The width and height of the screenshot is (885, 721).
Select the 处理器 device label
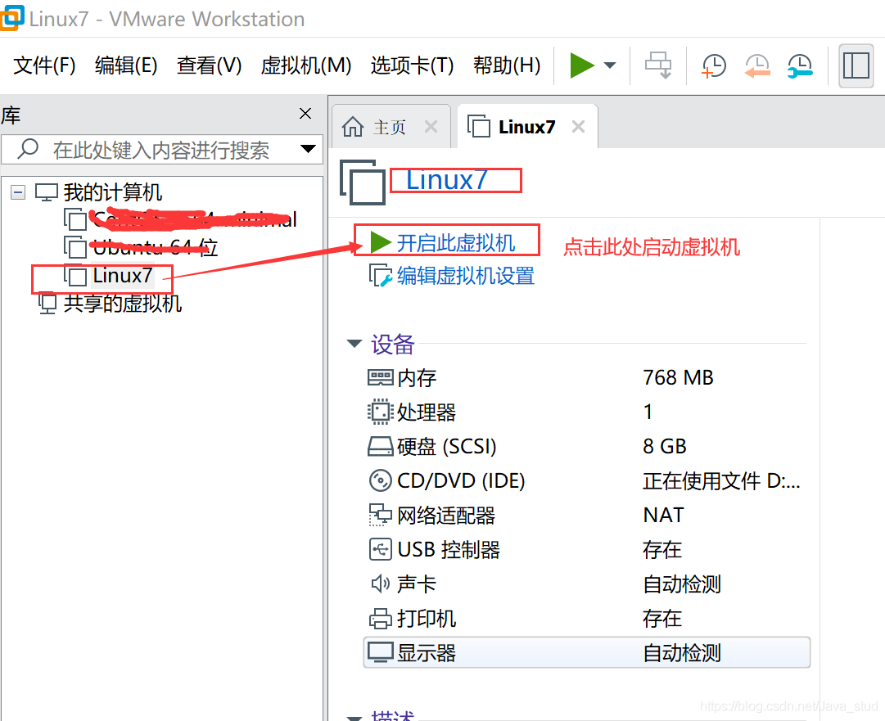coord(427,412)
